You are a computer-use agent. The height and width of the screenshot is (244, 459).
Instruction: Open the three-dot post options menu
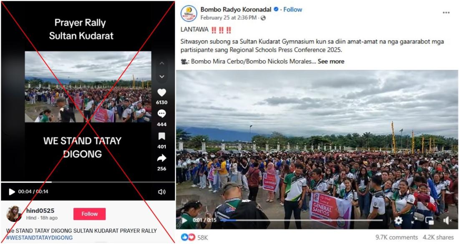(446, 13)
